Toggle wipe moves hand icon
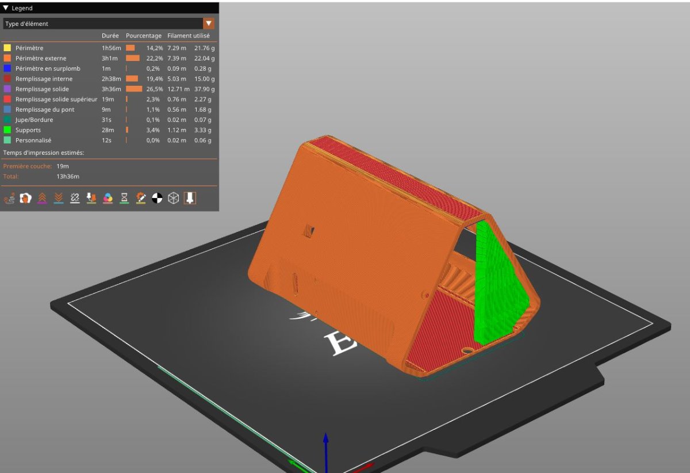 (x=25, y=198)
